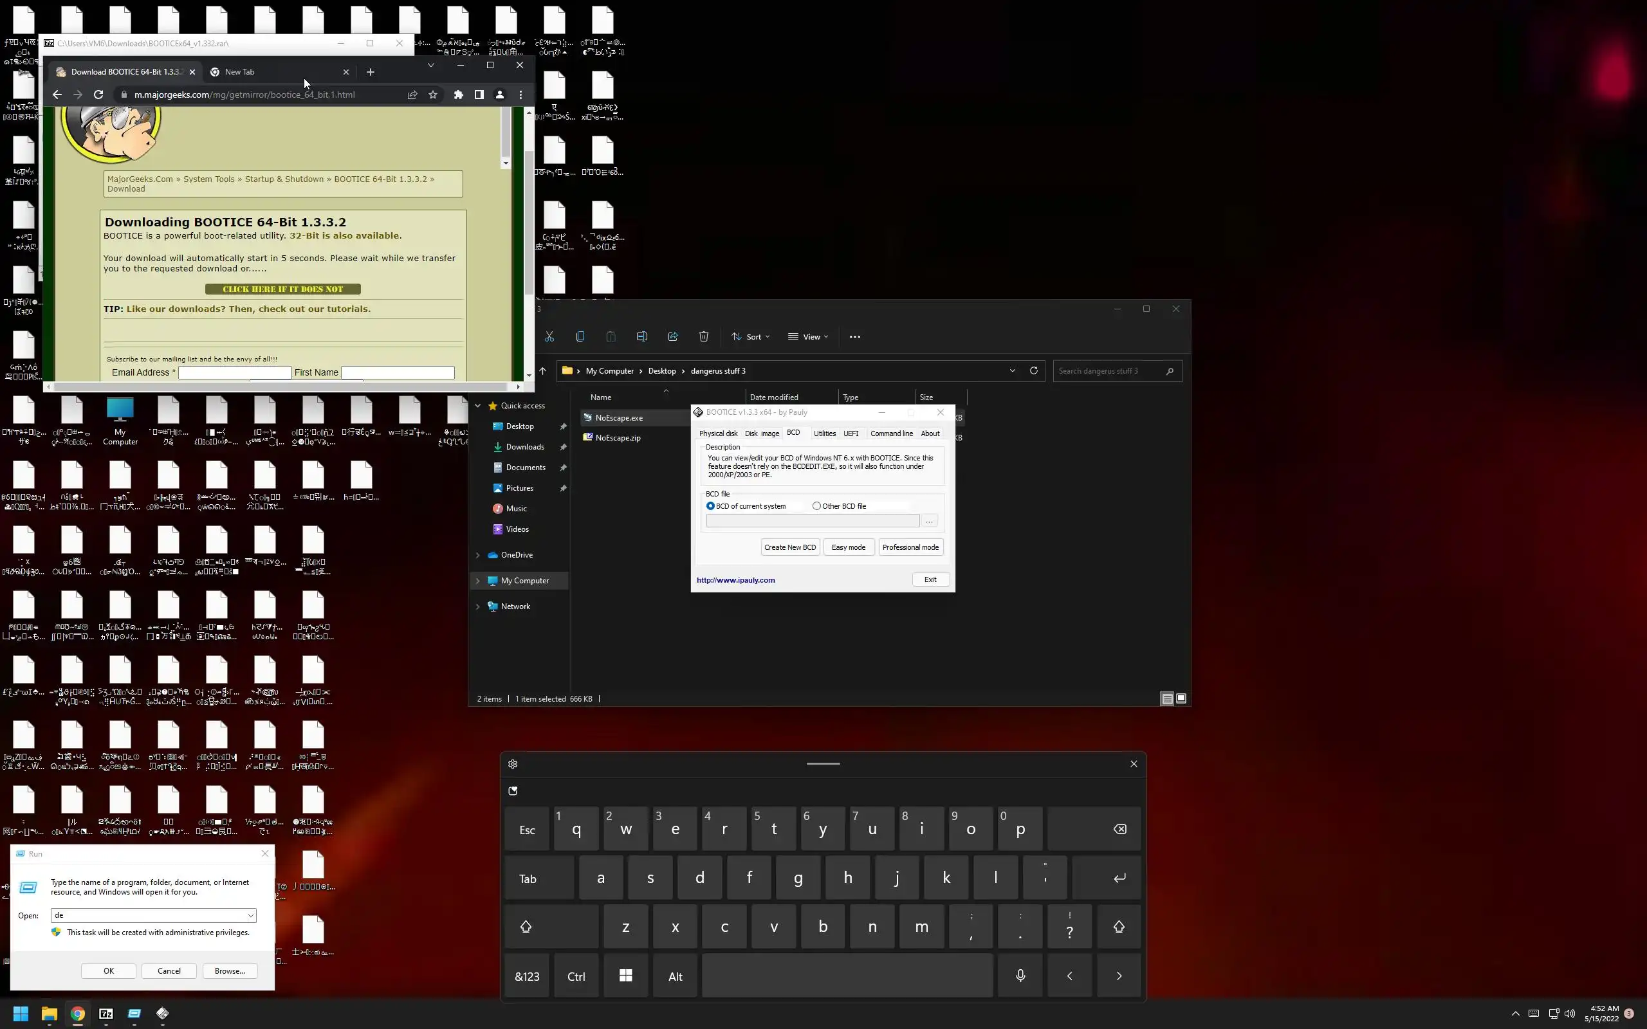This screenshot has height=1029, width=1647.
Task: Open the Run dialog Open combo dropdown
Action: pos(250,916)
